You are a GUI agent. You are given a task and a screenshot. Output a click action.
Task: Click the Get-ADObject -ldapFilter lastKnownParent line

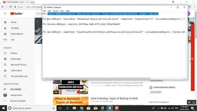tap(114, 32)
